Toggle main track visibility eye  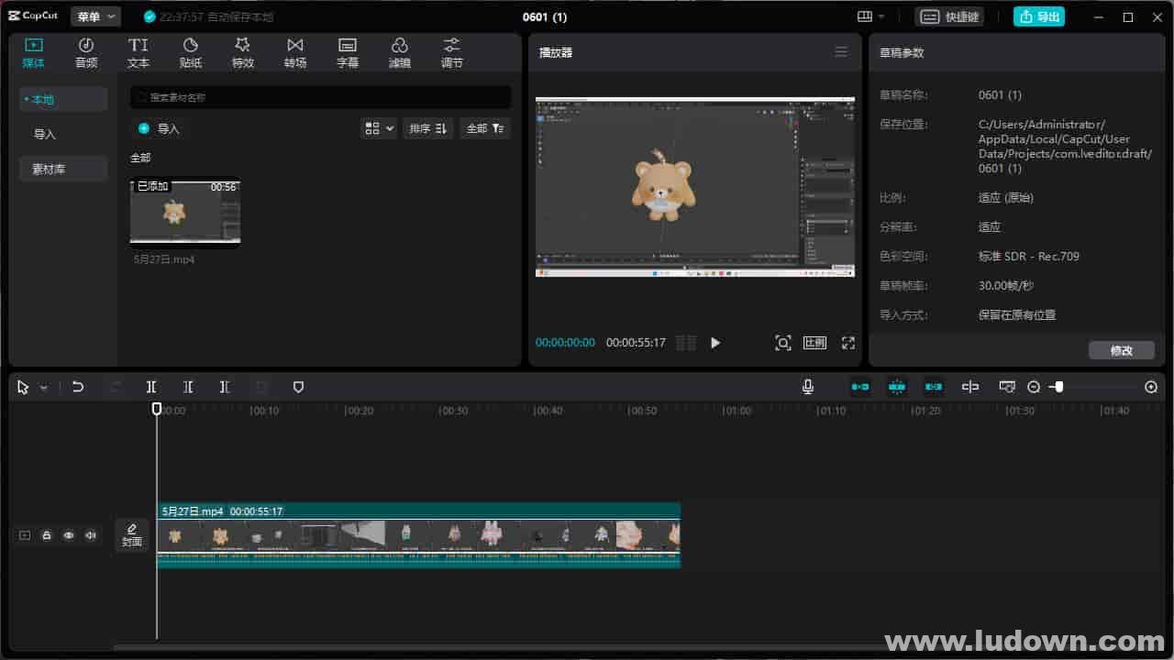(x=69, y=535)
